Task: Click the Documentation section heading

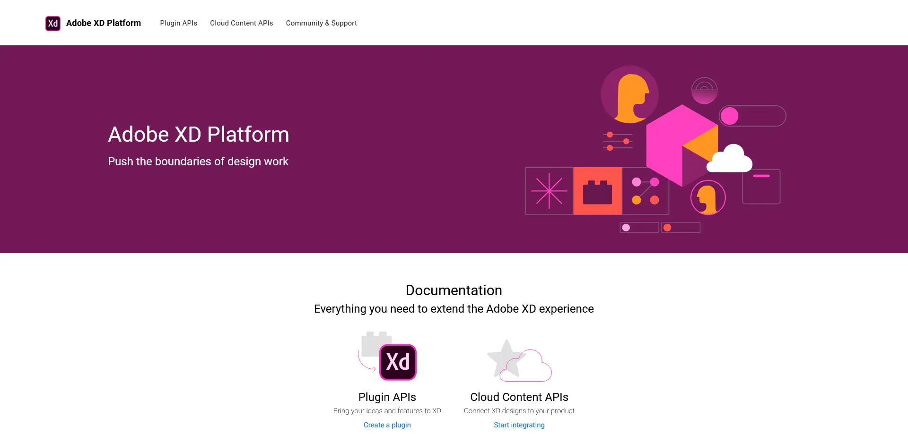Action: (x=454, y=290)
